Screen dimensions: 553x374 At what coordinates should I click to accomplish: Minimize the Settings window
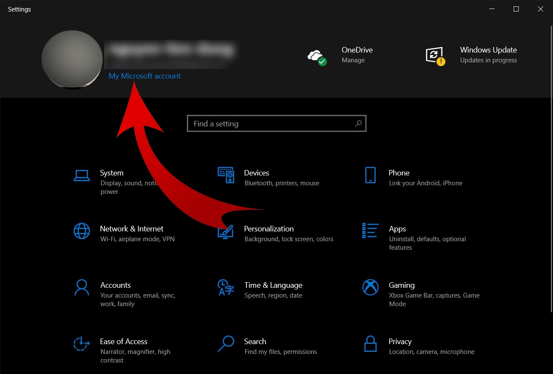pyautogui.click(x=492, y=9)
